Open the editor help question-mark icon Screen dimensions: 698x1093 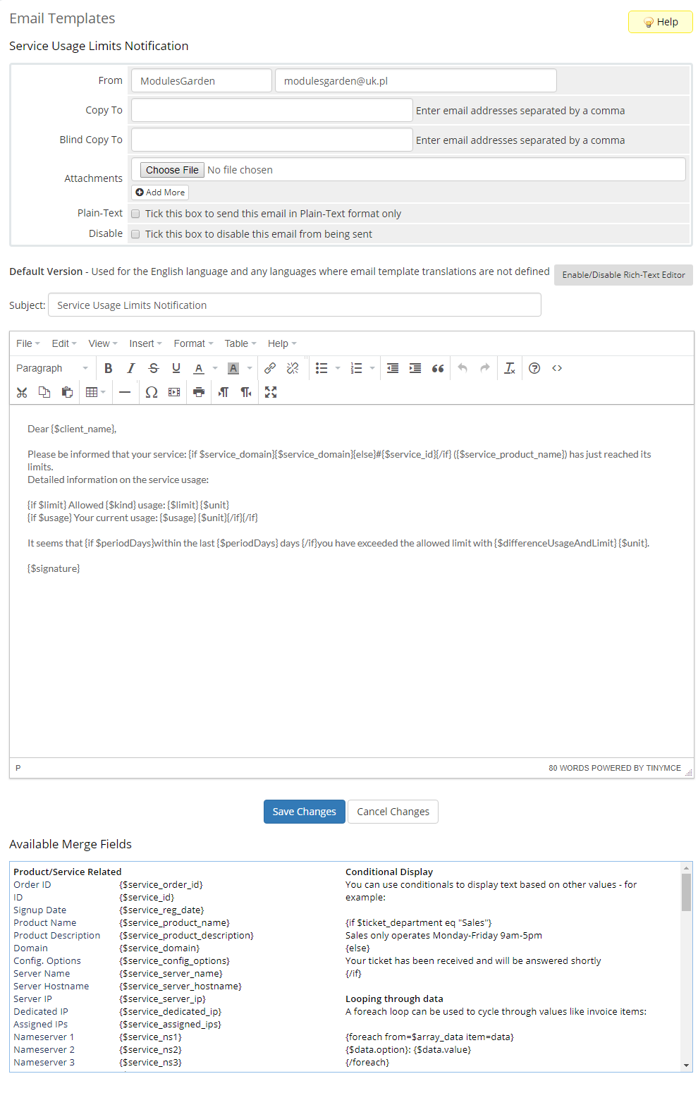(x=534, y=368)
